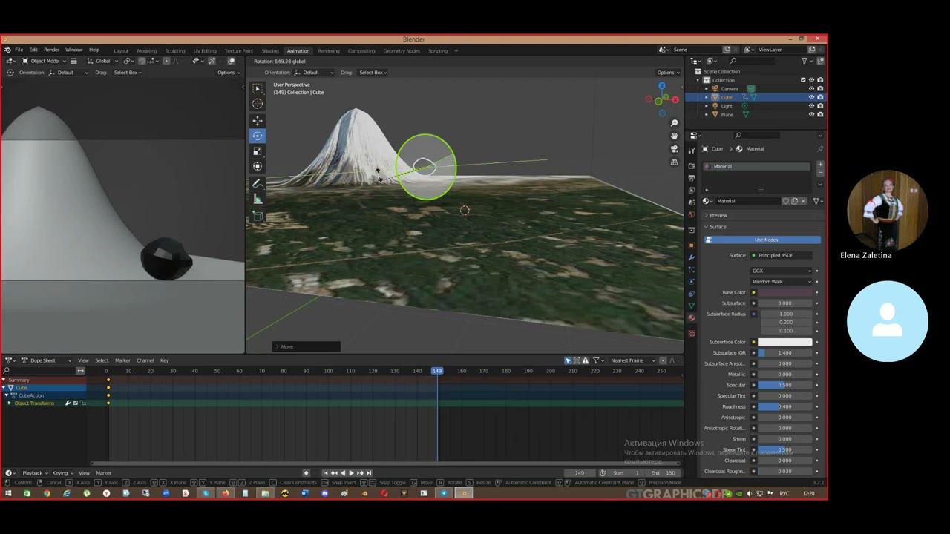Select the Scale tool in viewport toolbar

pos(258,151)
